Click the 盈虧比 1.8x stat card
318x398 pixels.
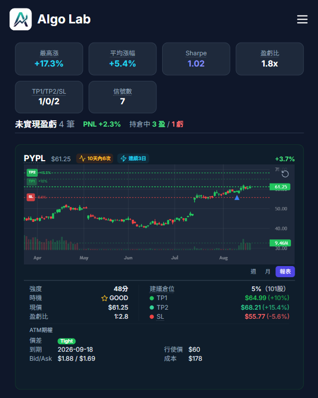click(x=270, y=59)
